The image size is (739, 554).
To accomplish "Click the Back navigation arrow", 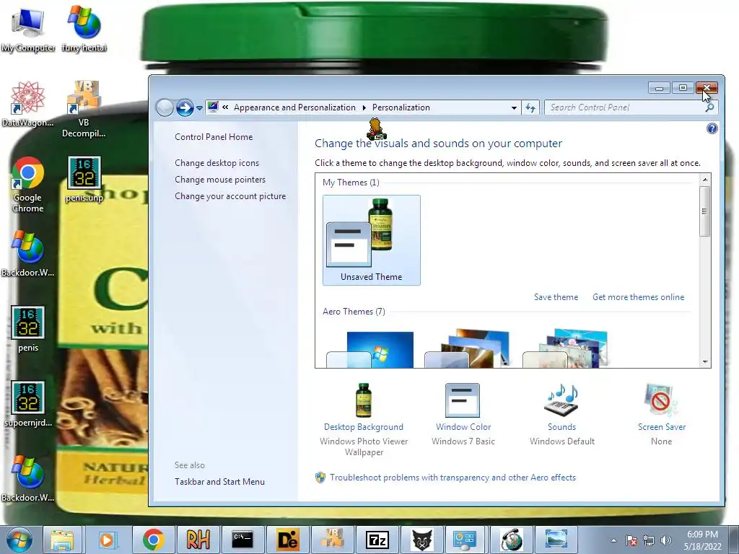I will coord(165,108).
